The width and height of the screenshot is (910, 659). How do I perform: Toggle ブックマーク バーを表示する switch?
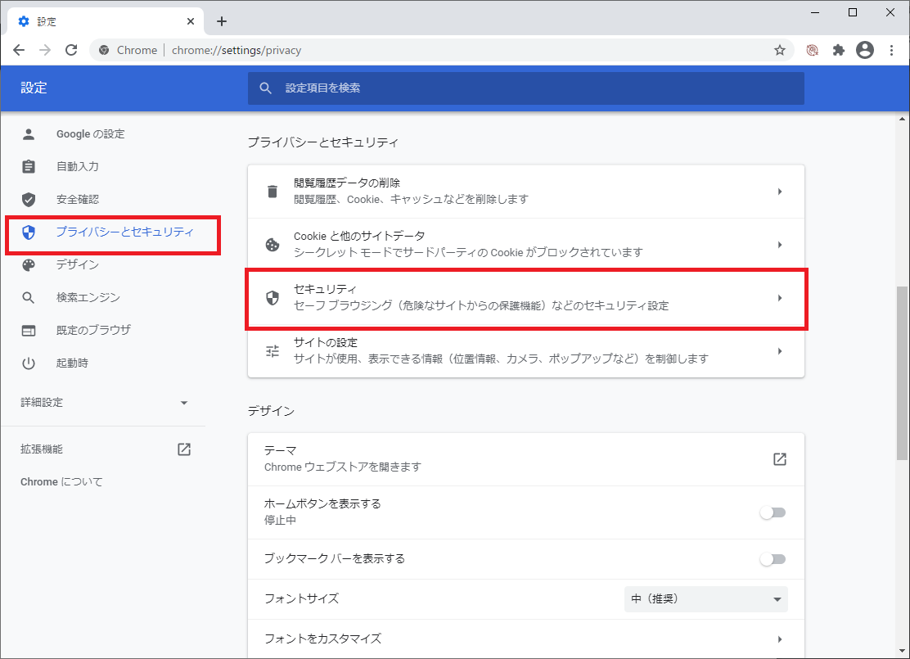point(772,559)
